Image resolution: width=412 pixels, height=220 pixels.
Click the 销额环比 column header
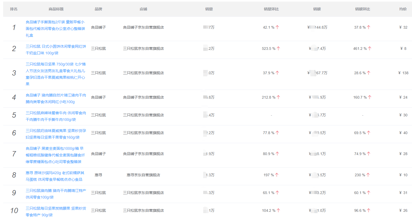click(363, 9)
